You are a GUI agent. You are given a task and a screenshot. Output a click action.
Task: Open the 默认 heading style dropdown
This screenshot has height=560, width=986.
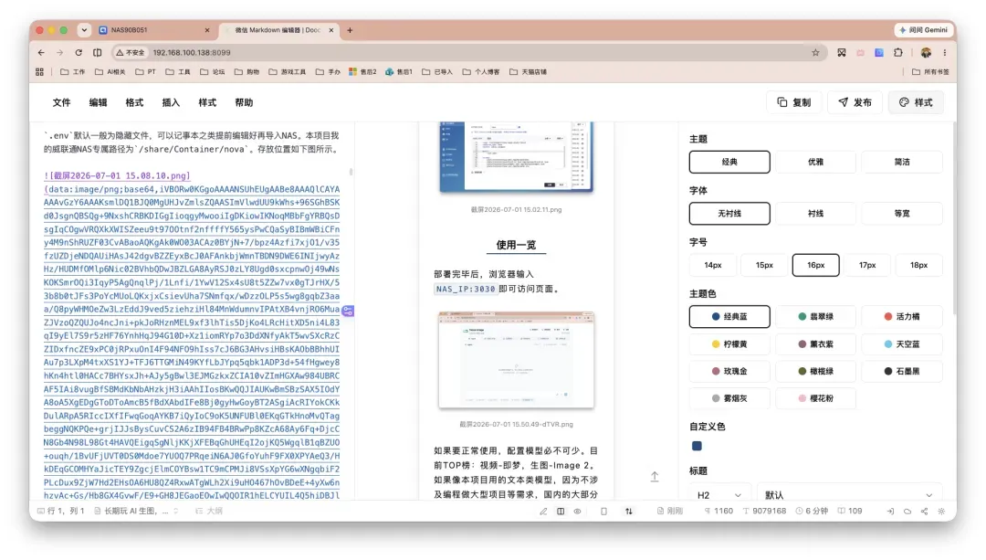point(852,495)
